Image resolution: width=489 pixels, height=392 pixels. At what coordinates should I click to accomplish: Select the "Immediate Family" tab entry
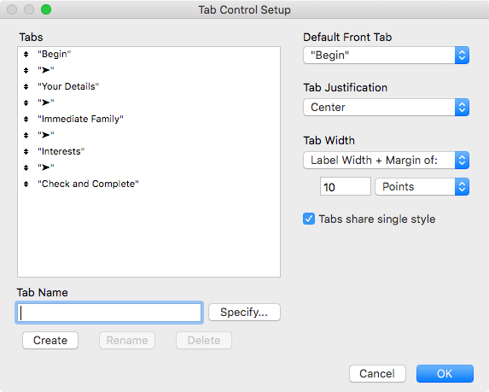click(80, 119)
